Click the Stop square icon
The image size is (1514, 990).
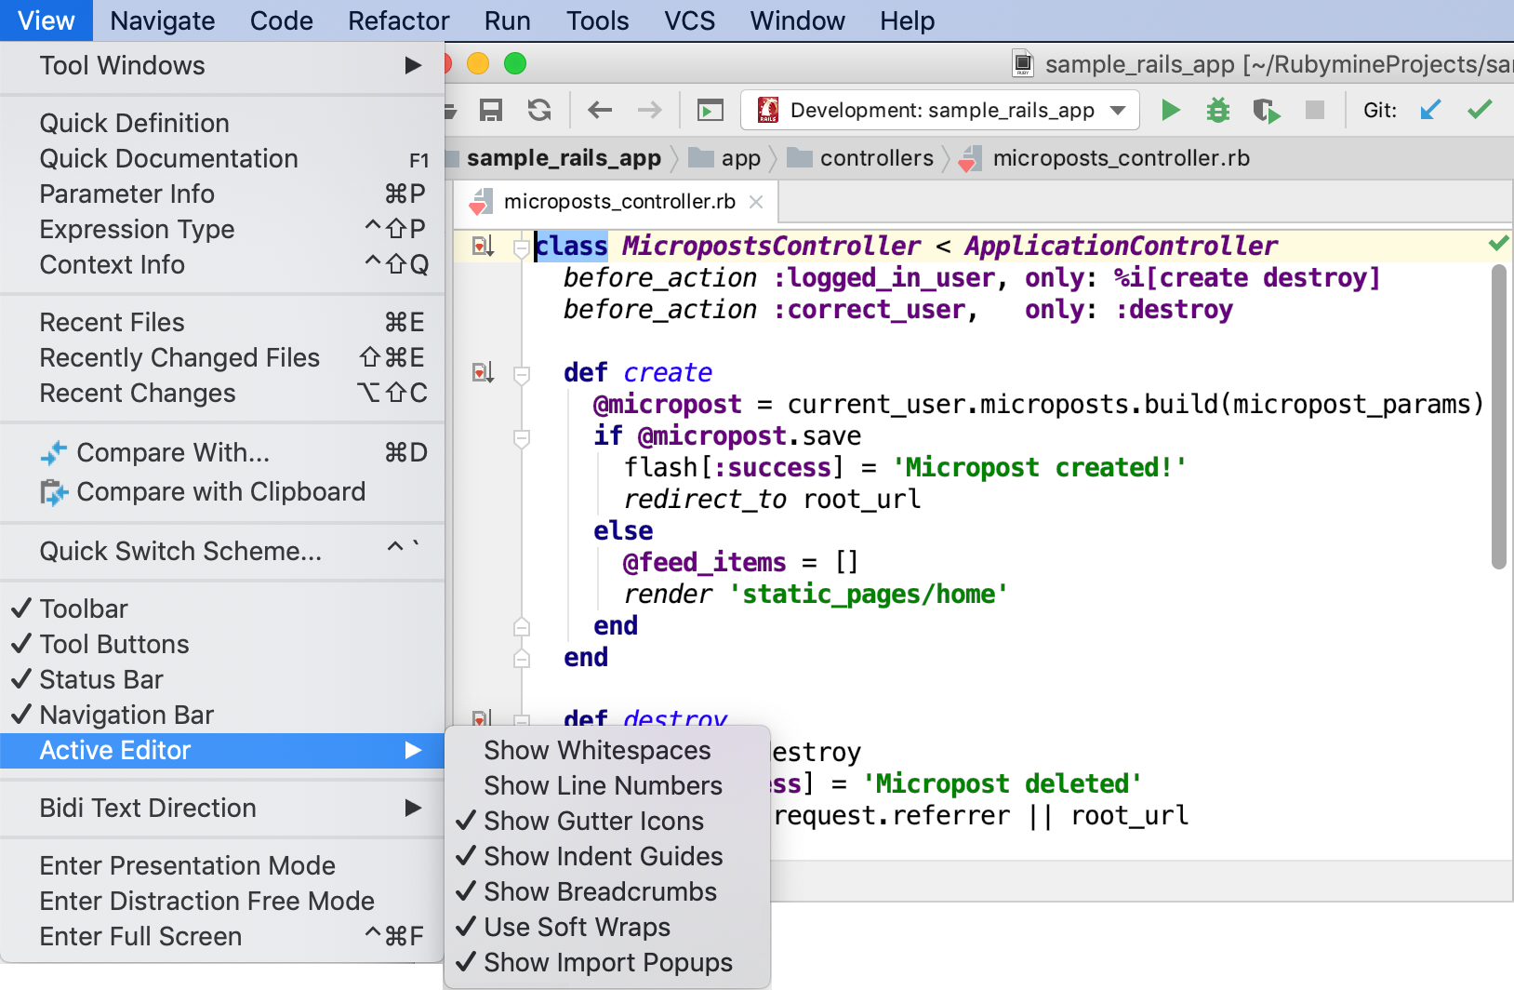tap(1315, 111)
